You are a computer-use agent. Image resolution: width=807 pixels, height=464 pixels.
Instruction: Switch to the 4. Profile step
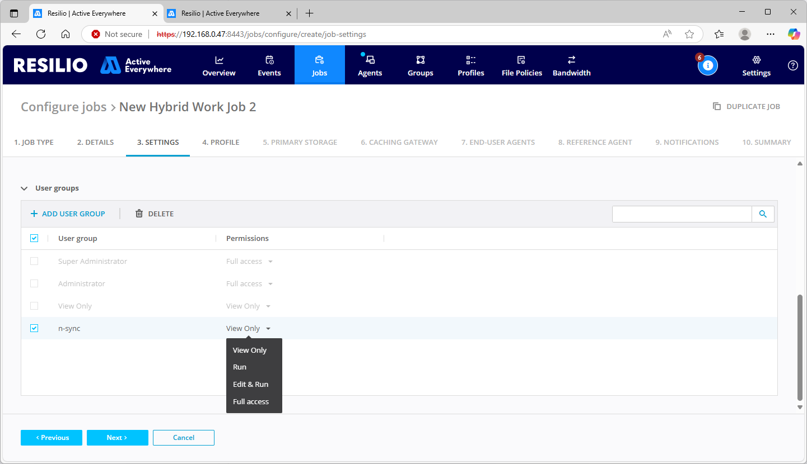[221, 142]
